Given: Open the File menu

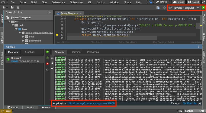Looking at the screenshot, I should click(x=12, y=2).
